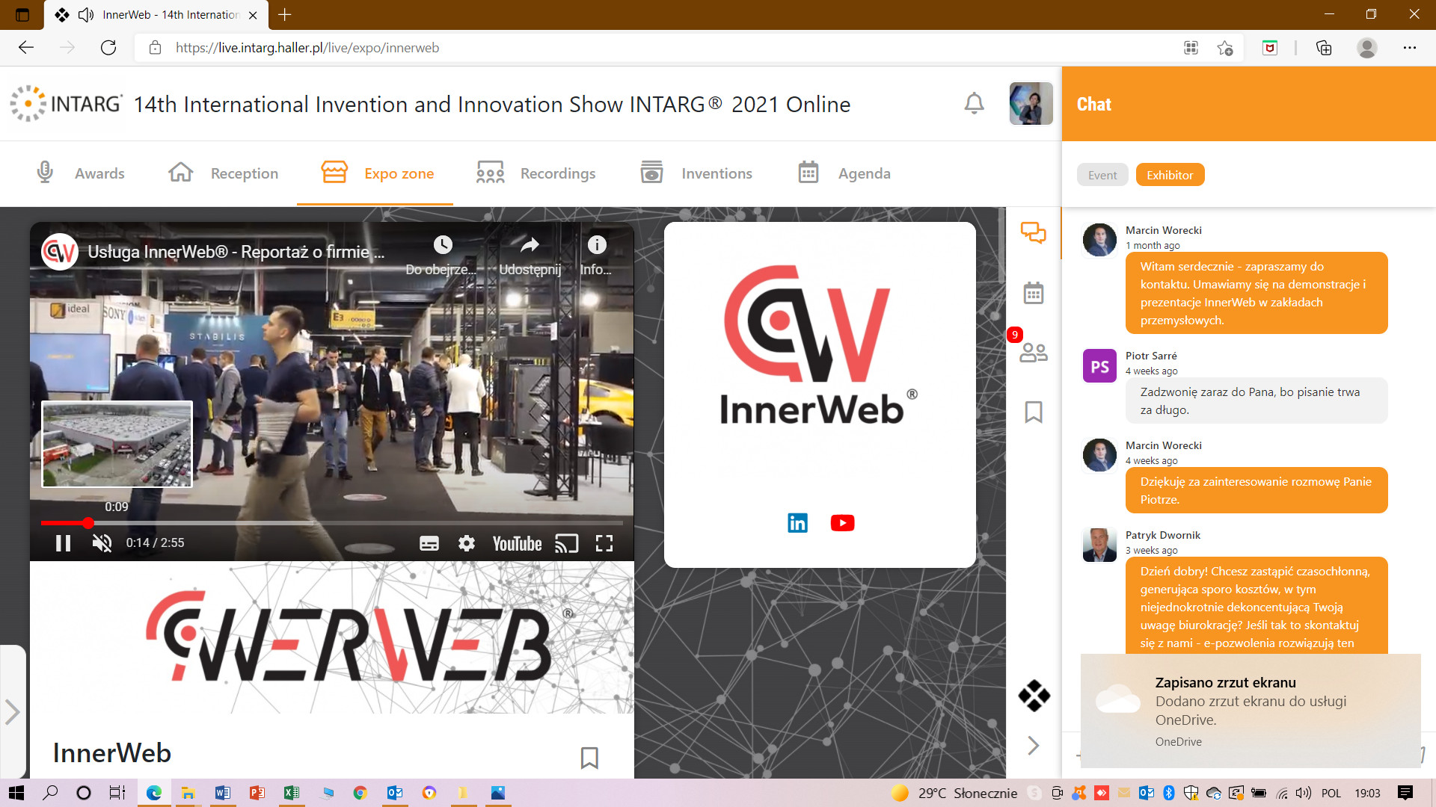Open bookmarks icon in side rail
The width and height of the screenshot is (1436, 807).
coord(1034,412)
